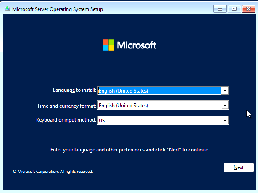Close the Server Operating System Setup window
This screenshot has width=258, height=193.
click(249, 9)
